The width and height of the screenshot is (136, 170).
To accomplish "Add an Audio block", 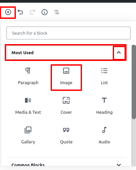I will pos(104,135).
